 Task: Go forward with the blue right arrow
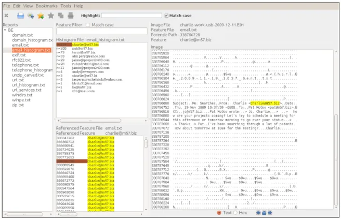[x=270, y=213]
